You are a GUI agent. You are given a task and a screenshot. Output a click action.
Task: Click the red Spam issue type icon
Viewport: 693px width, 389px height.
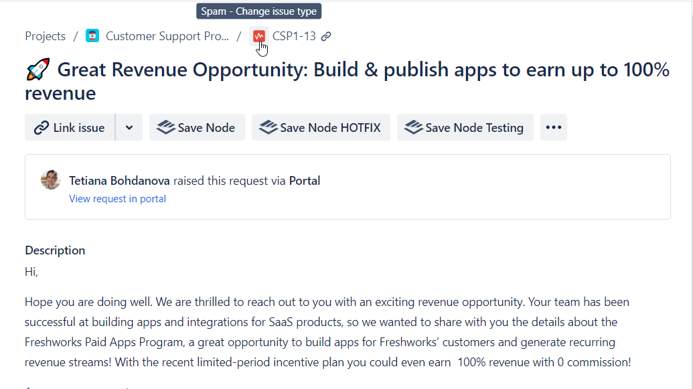258,36
